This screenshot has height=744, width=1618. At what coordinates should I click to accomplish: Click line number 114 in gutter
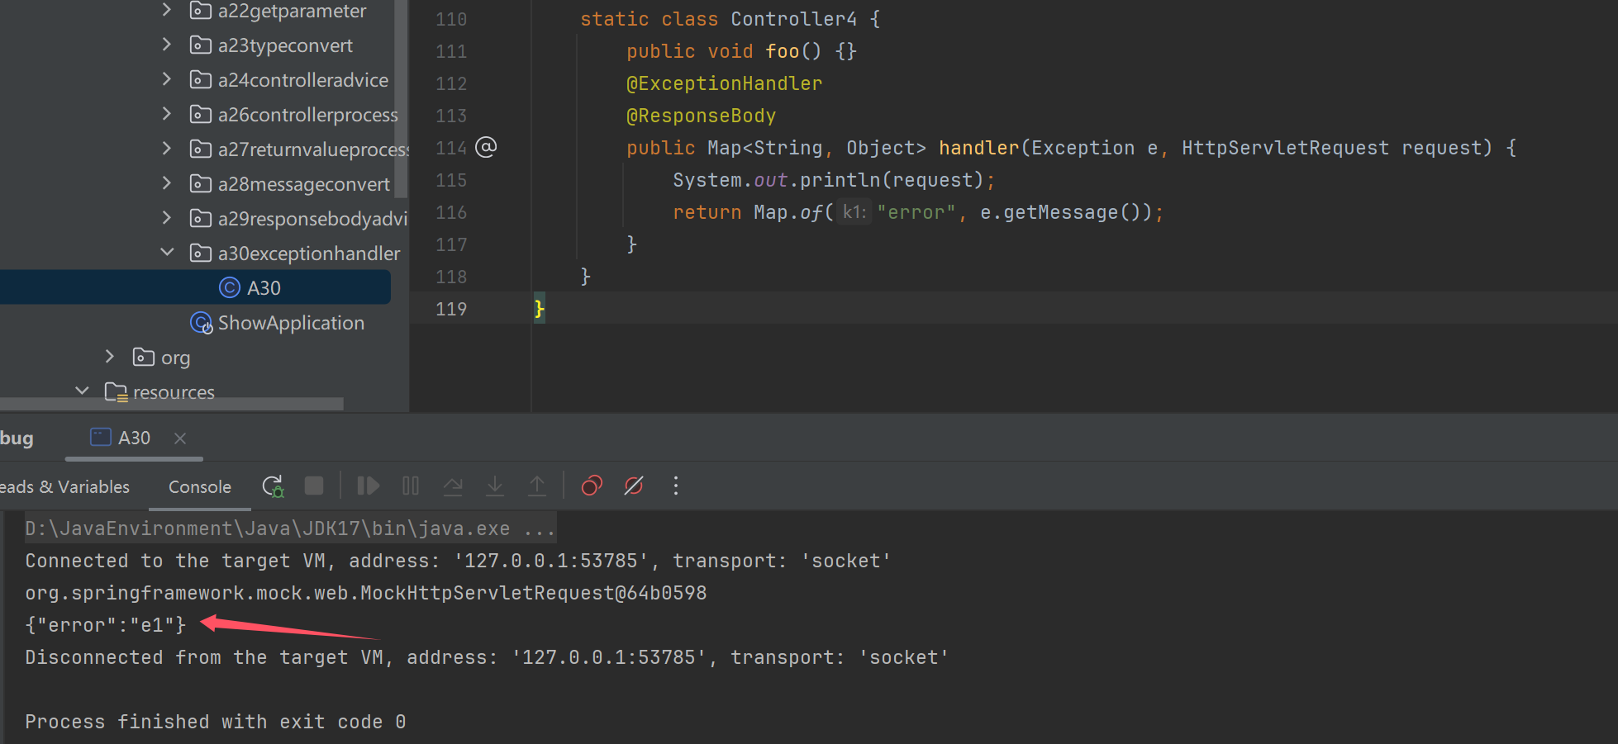coord(451,148)
